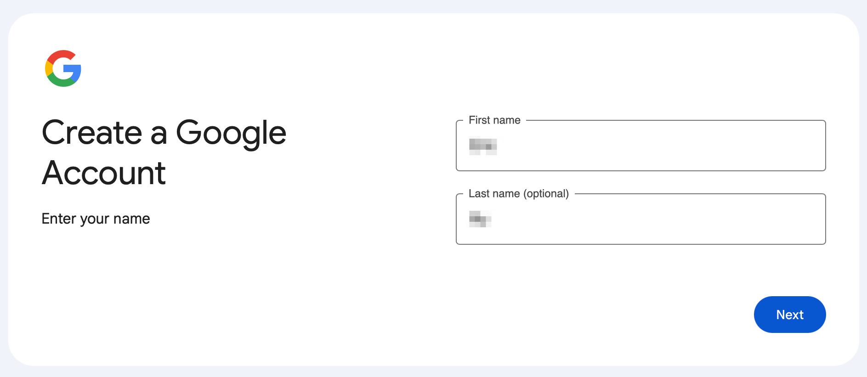This screenshot has height=377, width=867.
Task: Click the blurred text in First name field
Action: [483, 146]
